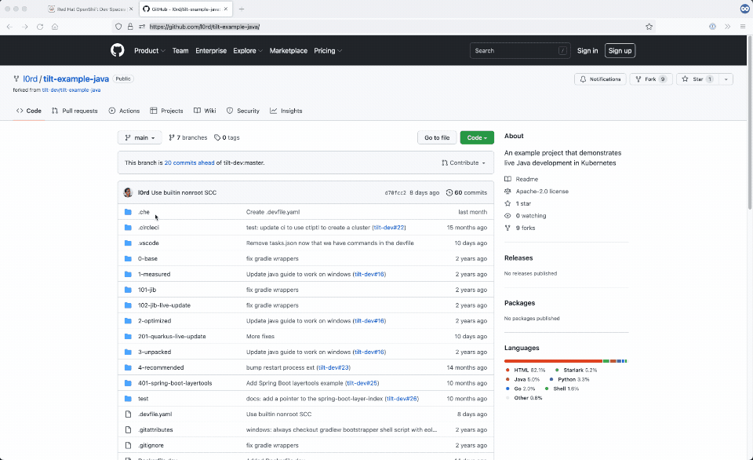Viewport: 753px width, 460px height.
Task: Click the Go to file button
Action: point(437,137)
